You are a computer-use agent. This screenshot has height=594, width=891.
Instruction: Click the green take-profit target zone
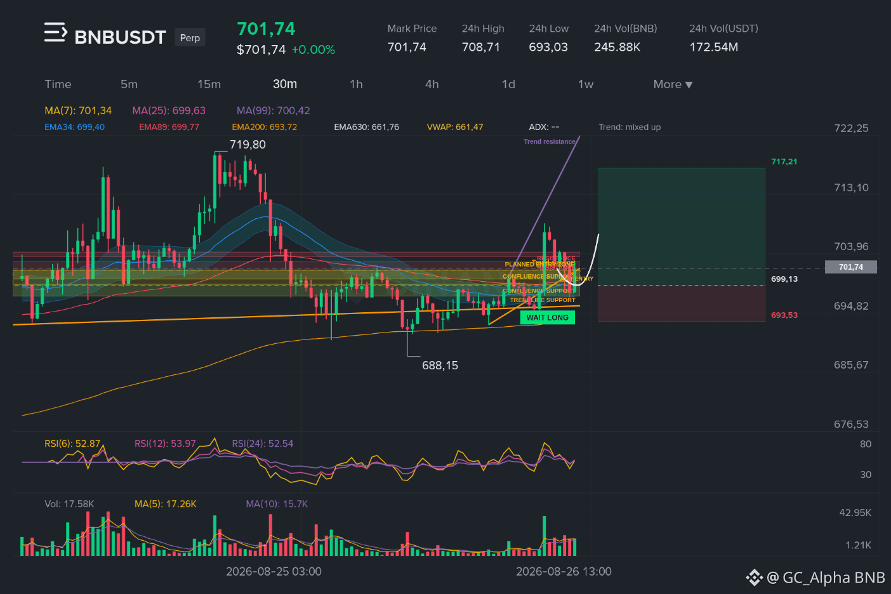pyautogui.click(x=682, y=227)
